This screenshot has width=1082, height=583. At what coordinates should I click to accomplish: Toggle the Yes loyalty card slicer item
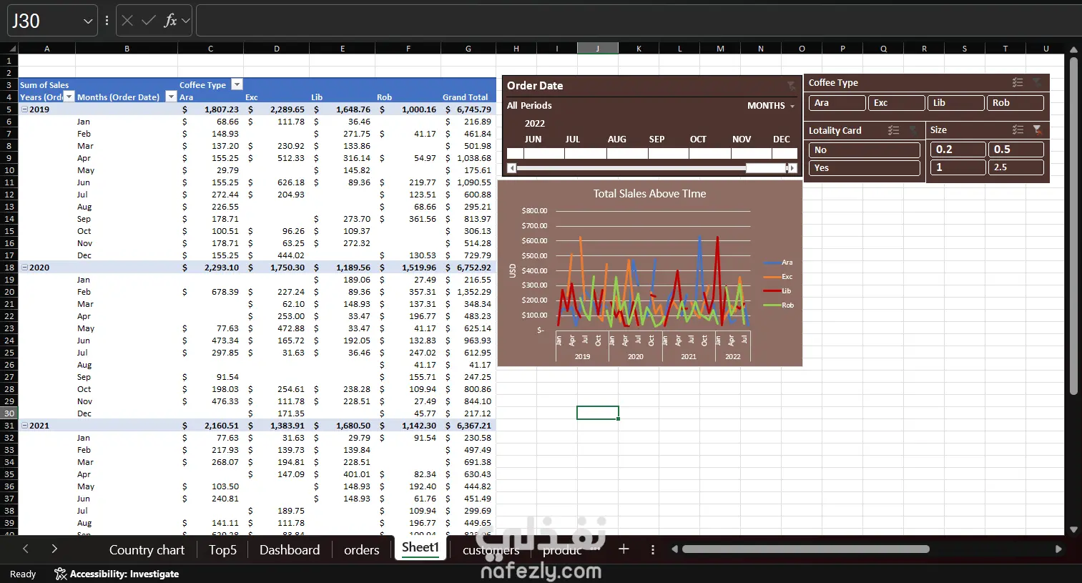tap(864, 168)
